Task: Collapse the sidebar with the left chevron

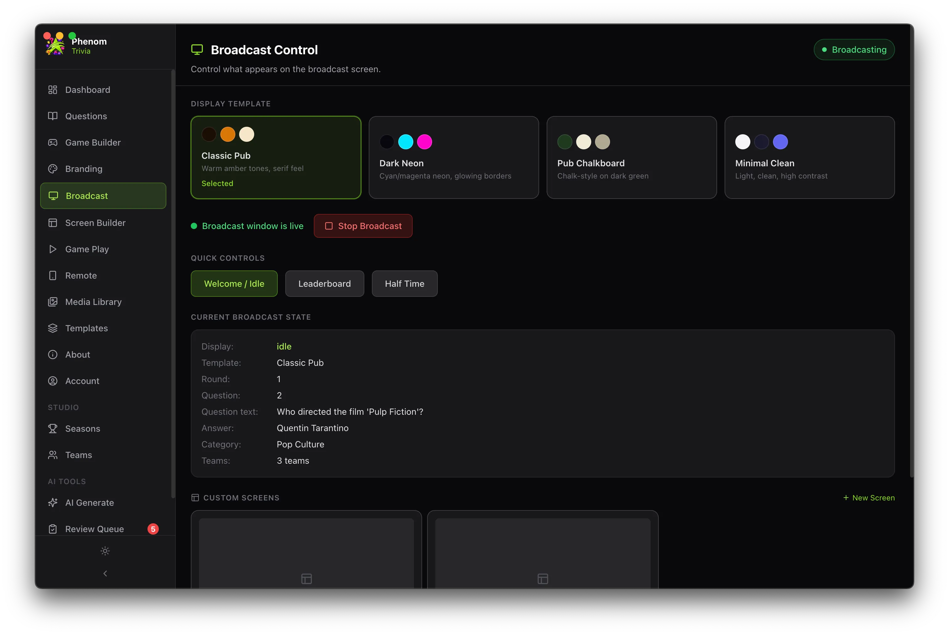Action: point(105,574)
